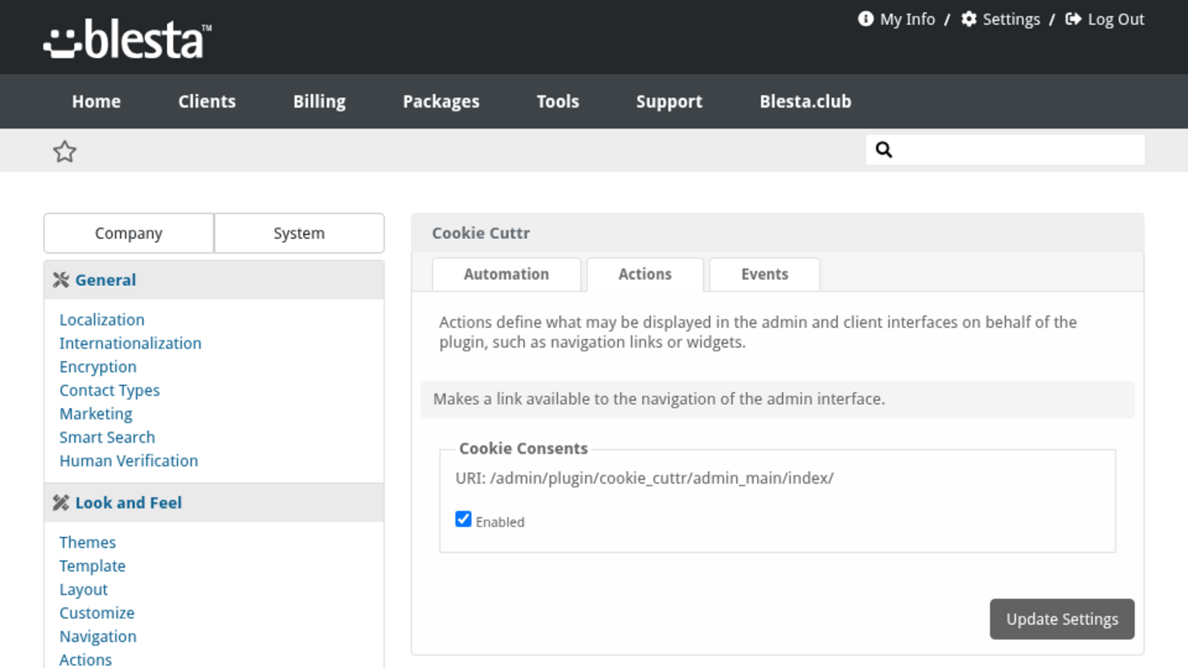The height and width of the screenshot is (668, 1188).
Task: Open the Marketing settings link
Action: [96, 414]
